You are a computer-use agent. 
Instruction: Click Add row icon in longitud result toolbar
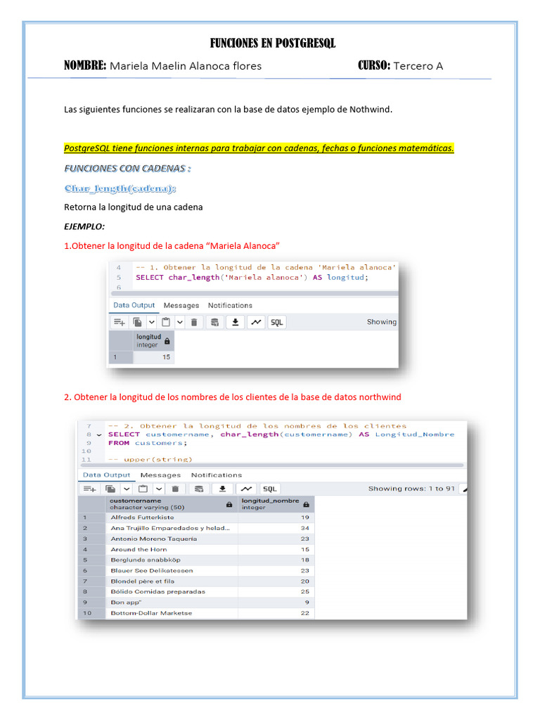(120, 322)
